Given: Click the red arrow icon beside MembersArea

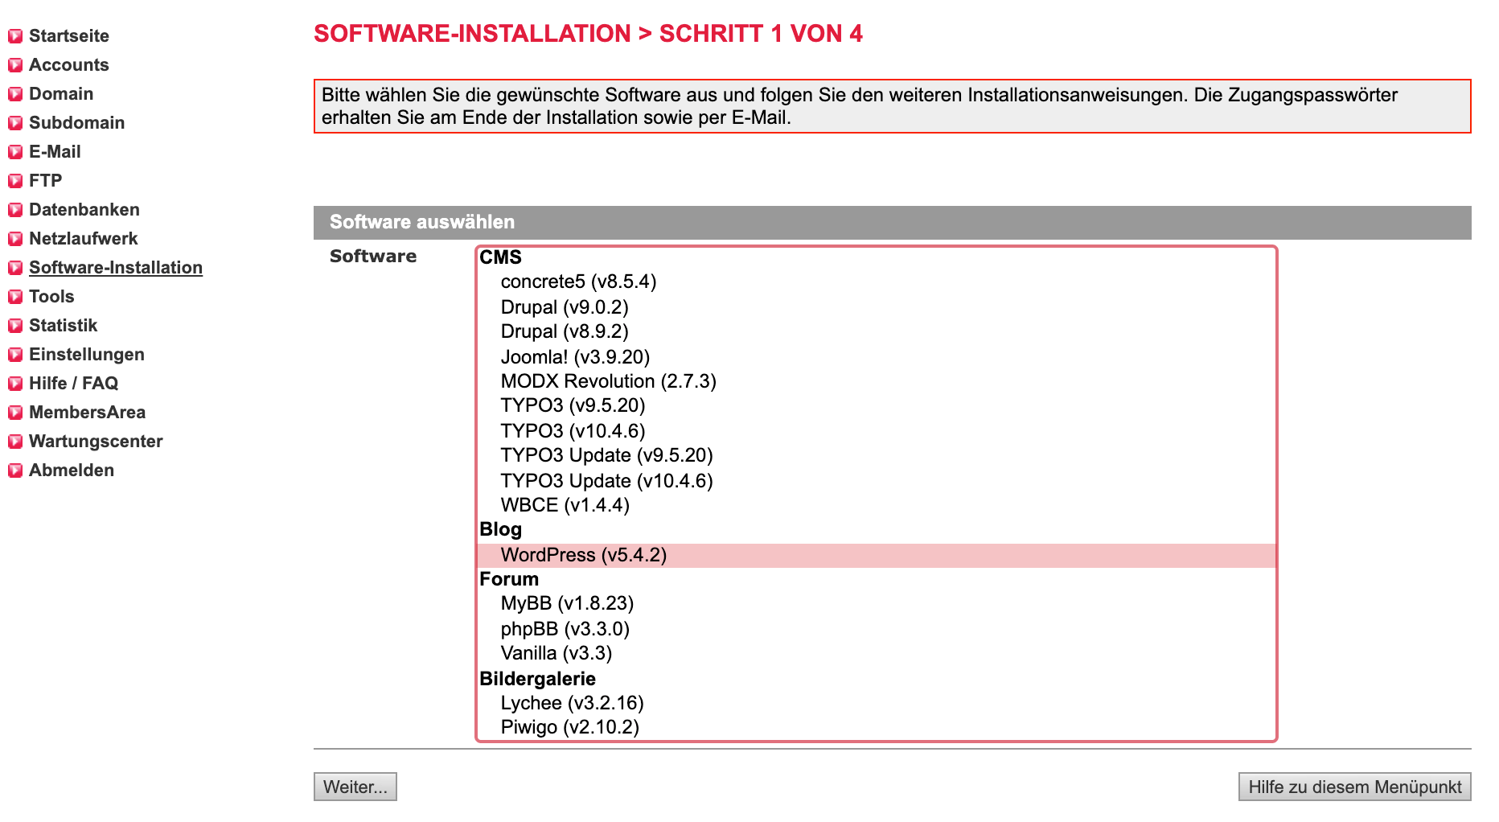Looking at the screenshot, I should [x=15, y=413].
